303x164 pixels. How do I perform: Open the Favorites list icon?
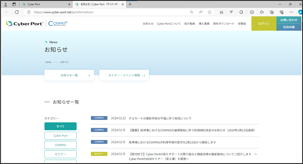pos(262,12)
